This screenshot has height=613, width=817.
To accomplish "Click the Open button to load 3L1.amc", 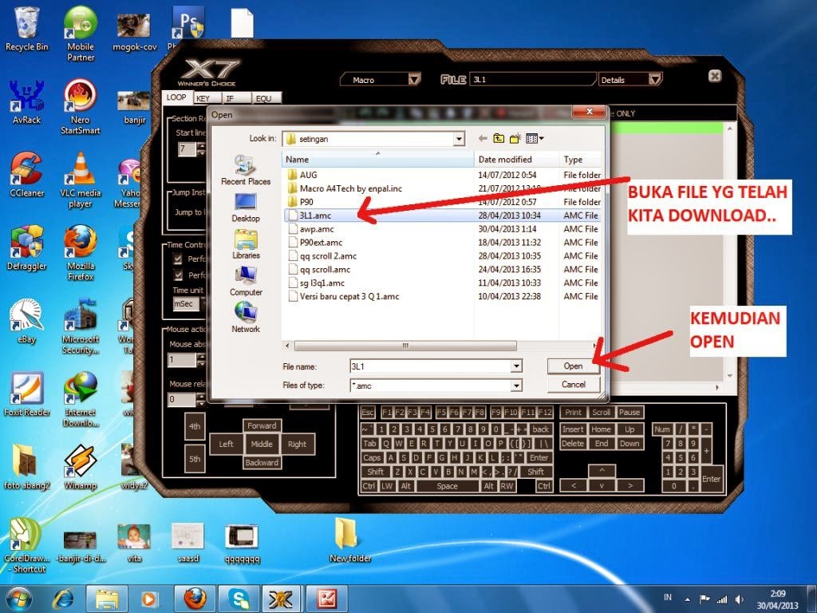I will tap(572, 366).
